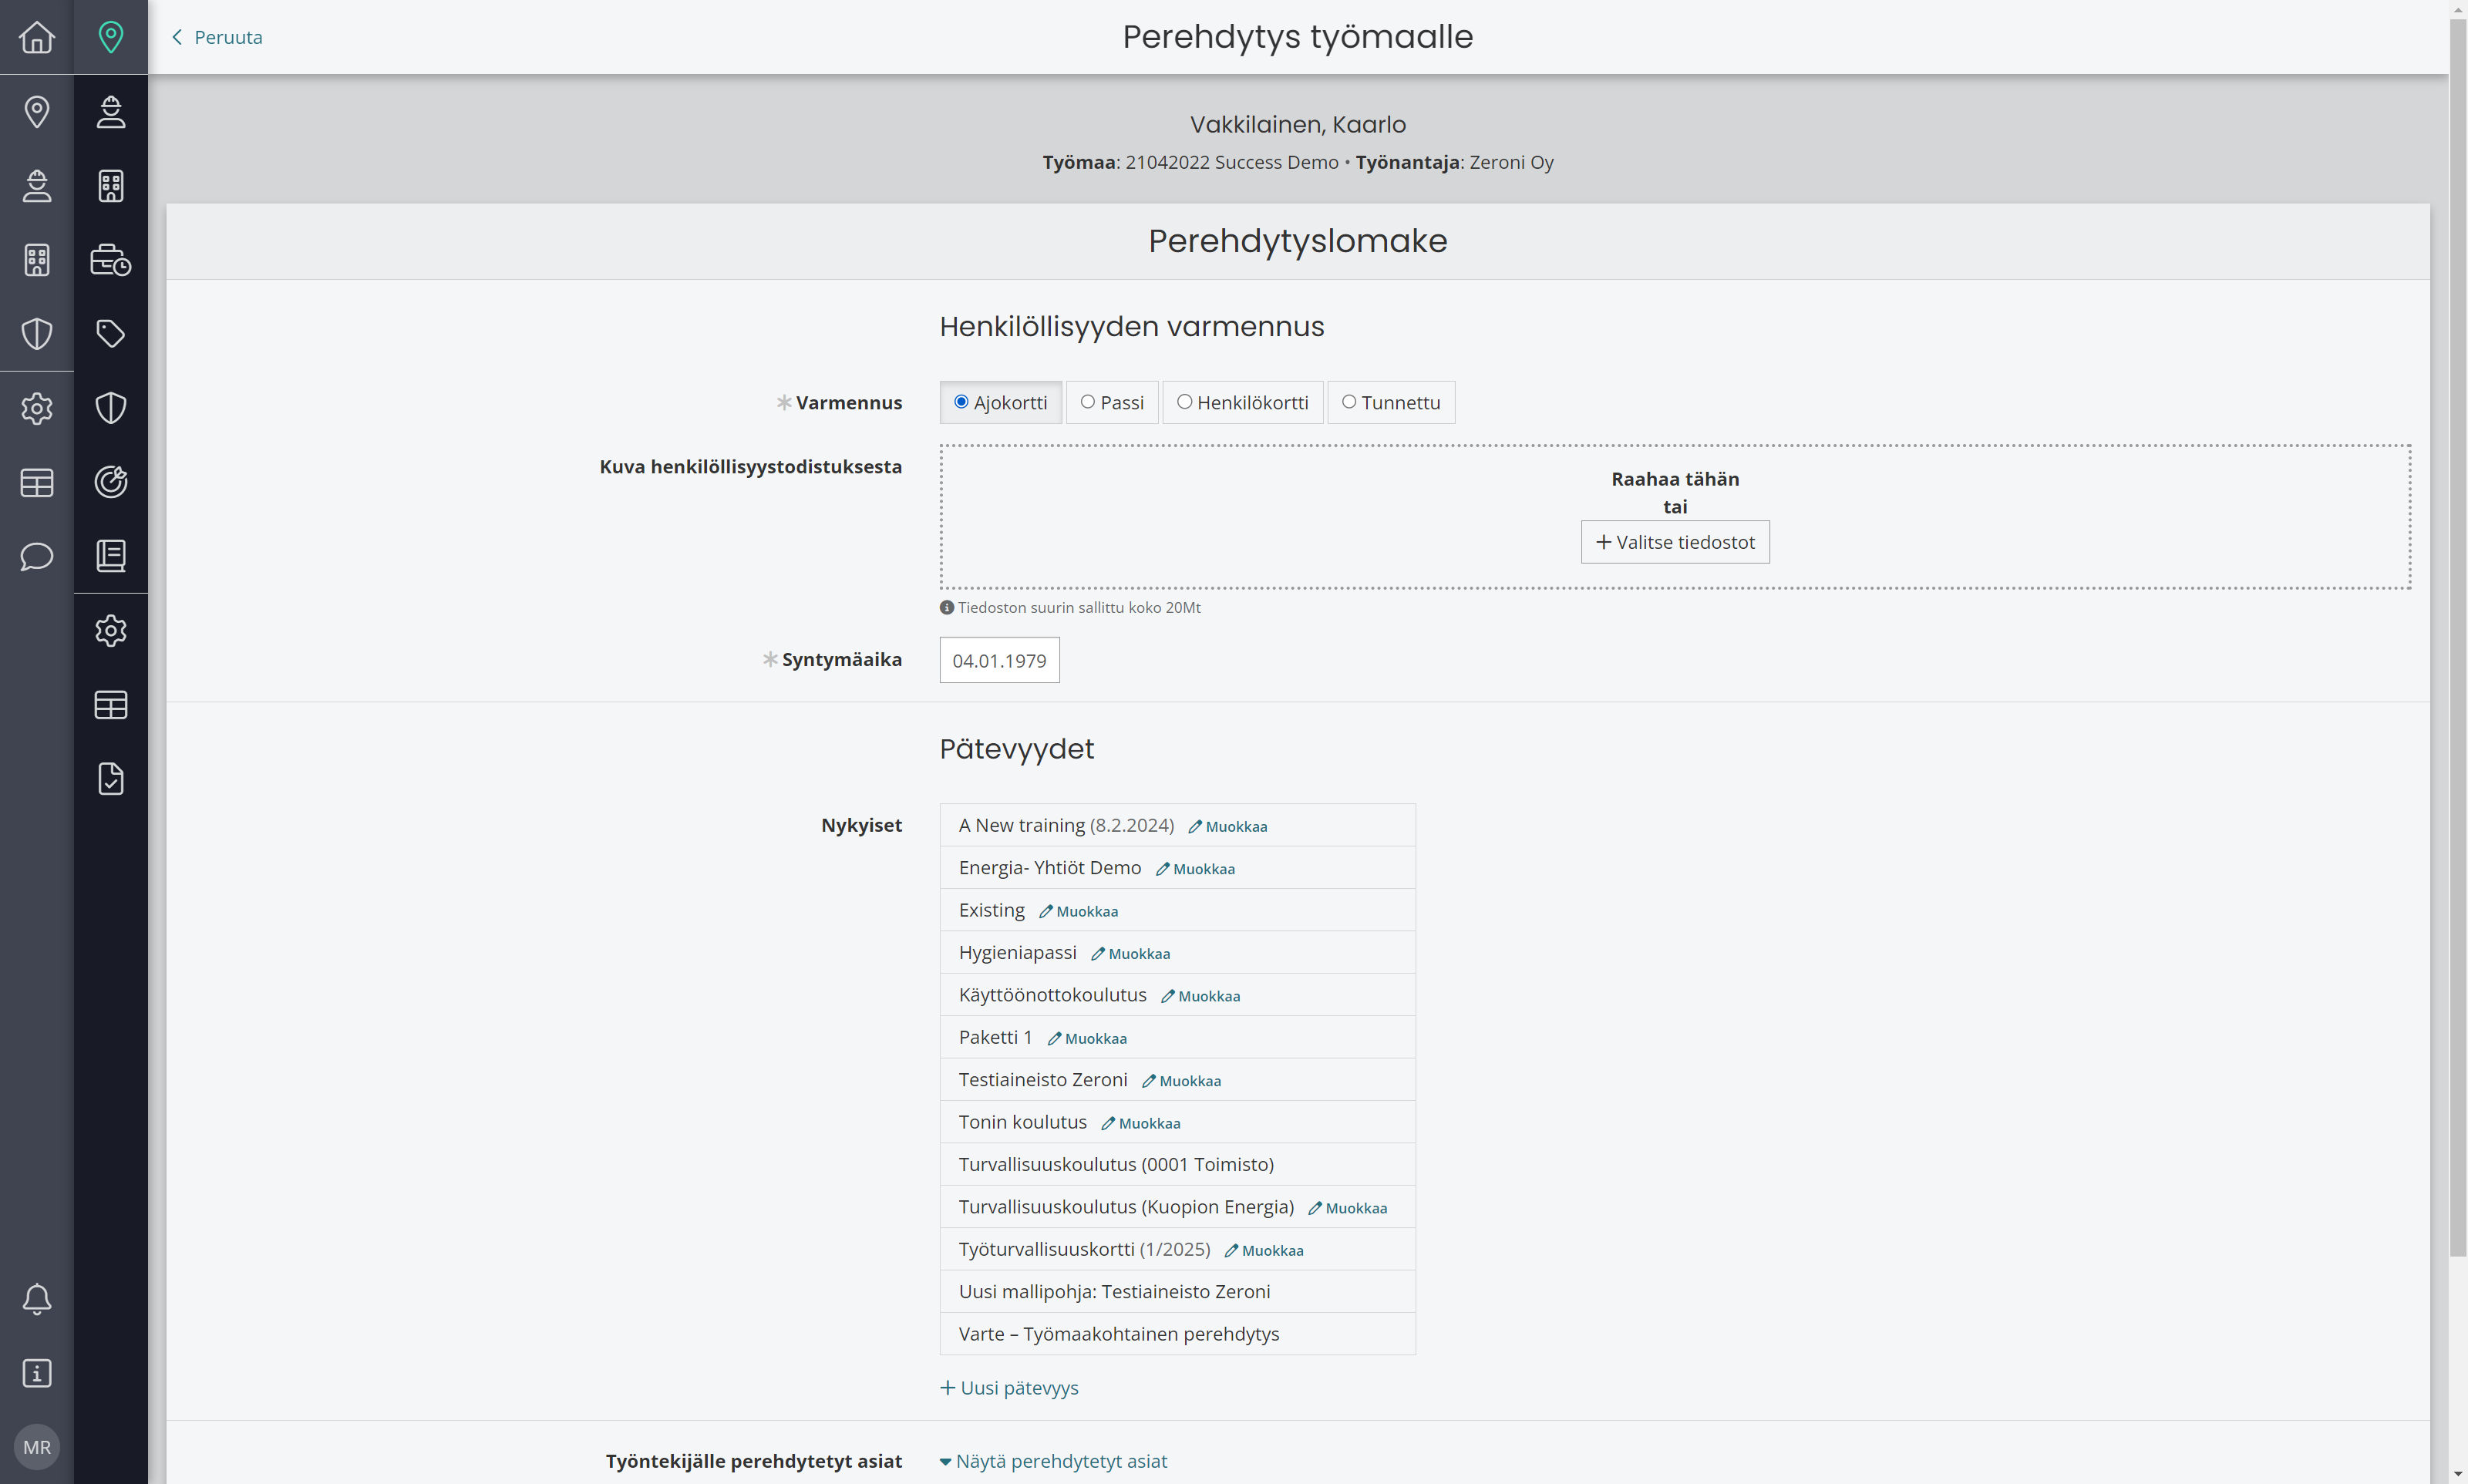The height and width of the screenshot is (1484, 2468).
Task: Click the Valitse tiedostot button
Action: (x=1675, y=542)
